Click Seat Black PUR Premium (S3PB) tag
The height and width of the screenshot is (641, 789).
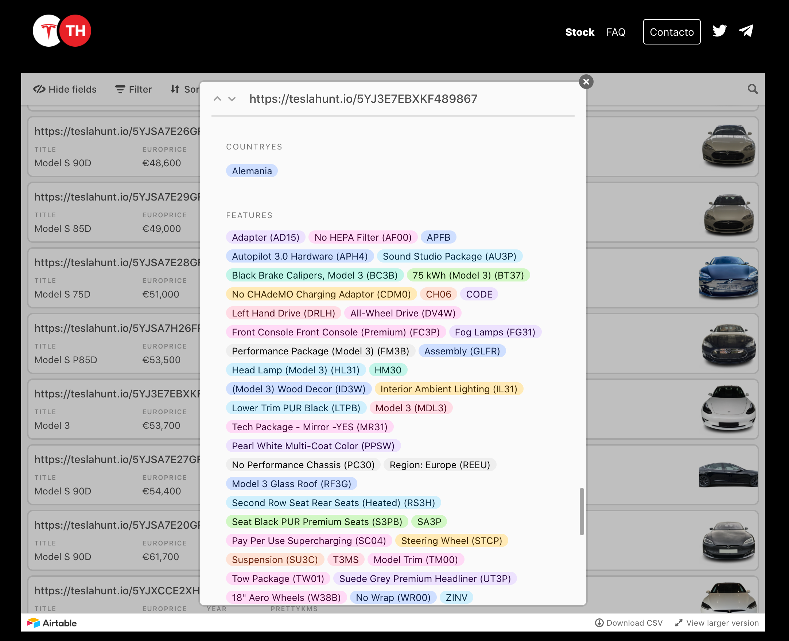[317, 522]
